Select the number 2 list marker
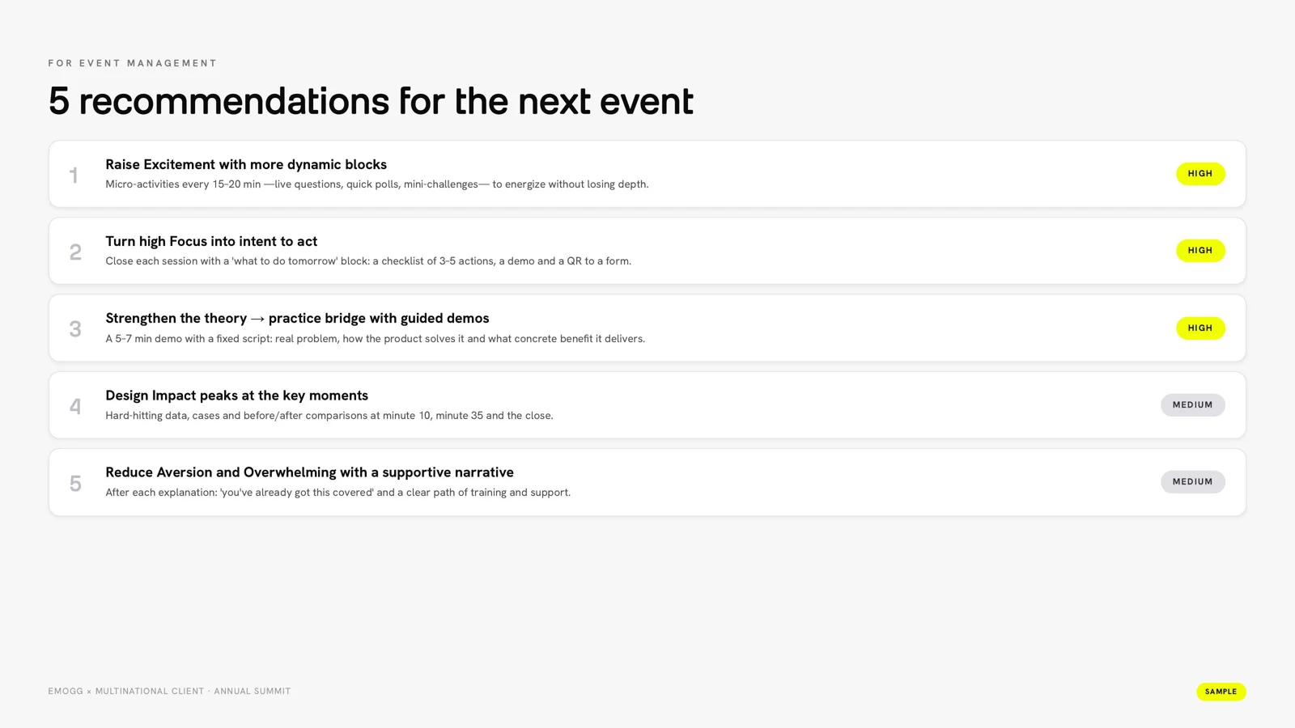This screenshot has width=1295, height=728. tap(75, 252)
